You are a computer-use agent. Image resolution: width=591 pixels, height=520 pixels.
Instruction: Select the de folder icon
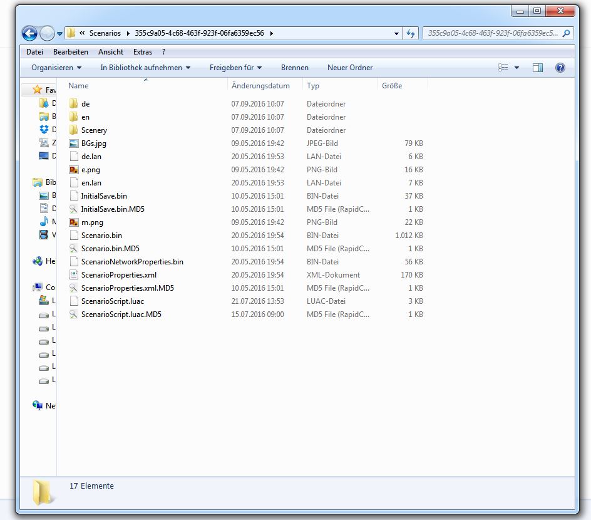coord(74,104)
